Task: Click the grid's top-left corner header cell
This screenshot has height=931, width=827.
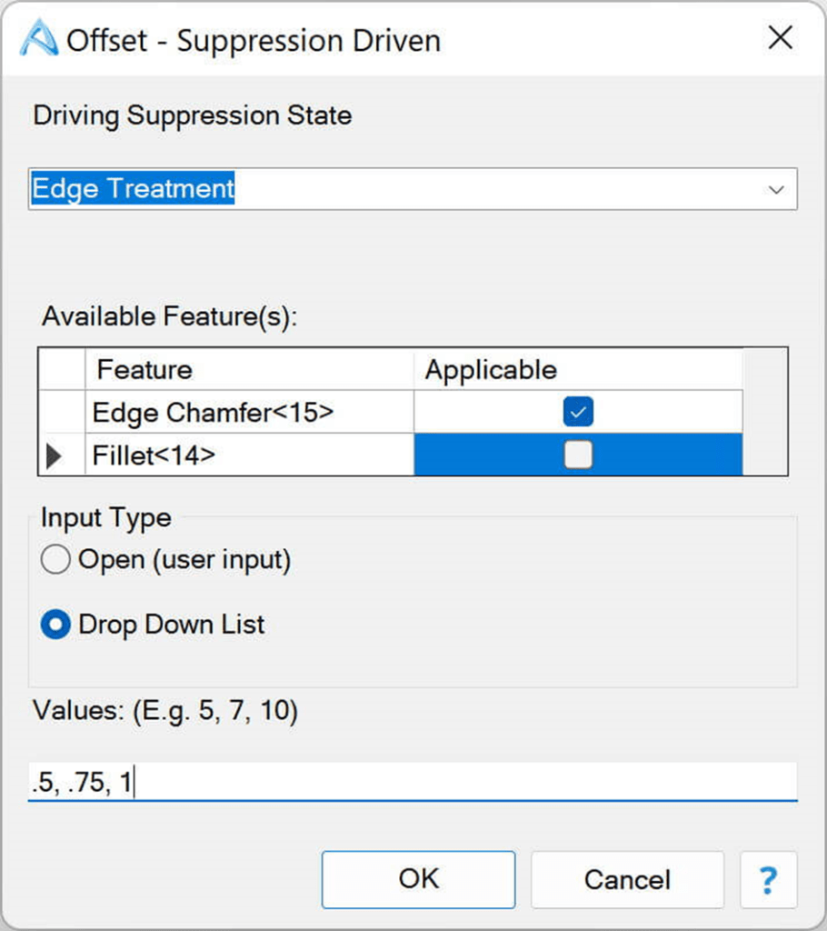Action: (62, 370)
